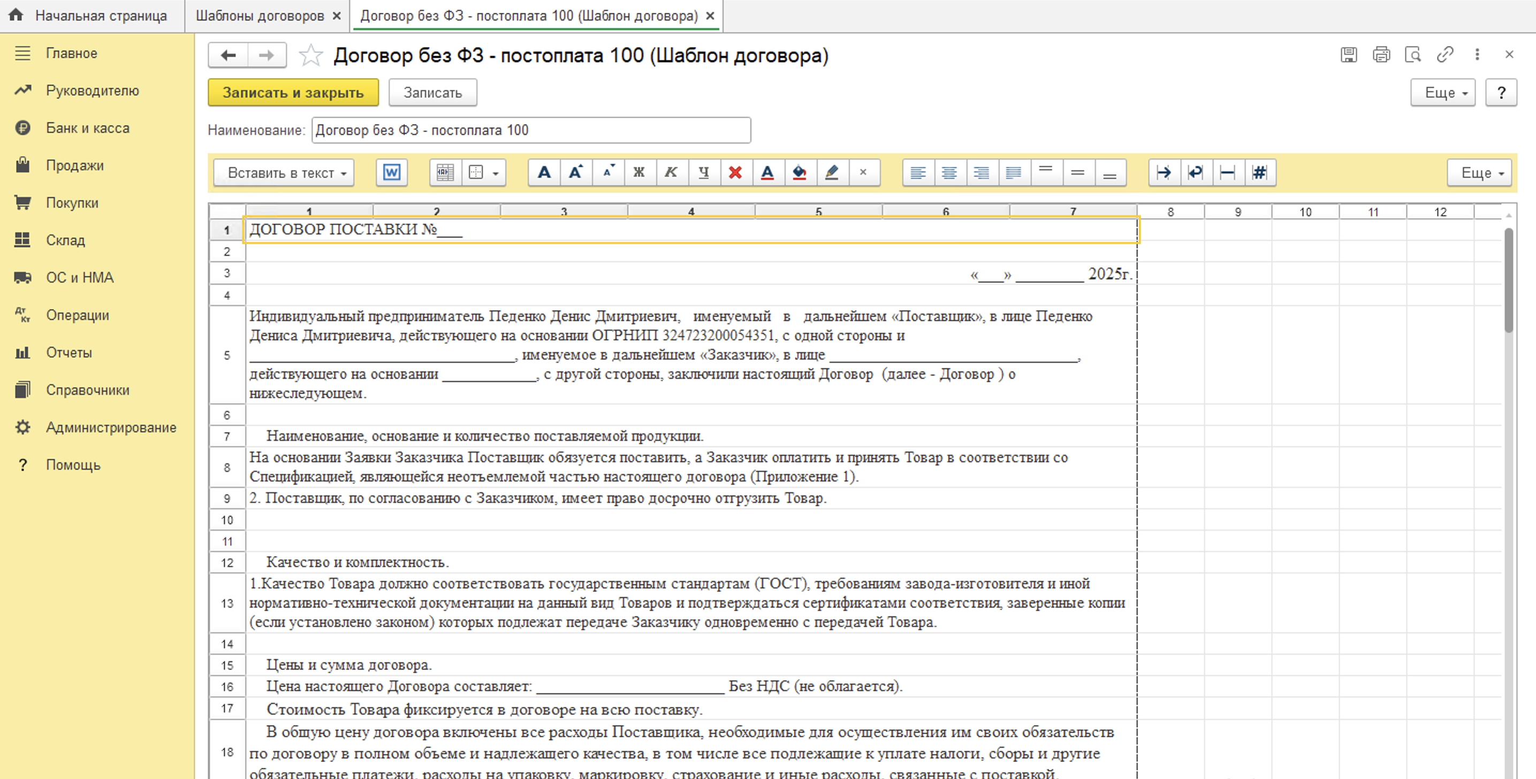This screenshot has height=779, width=1536.
Task: Toggle italic (К) formatting
Action: [x=672, y=173]
